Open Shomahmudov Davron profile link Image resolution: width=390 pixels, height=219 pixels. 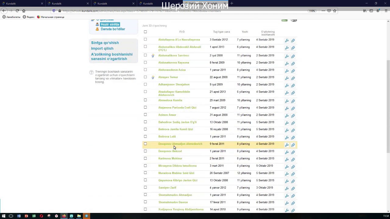(173, 202)
